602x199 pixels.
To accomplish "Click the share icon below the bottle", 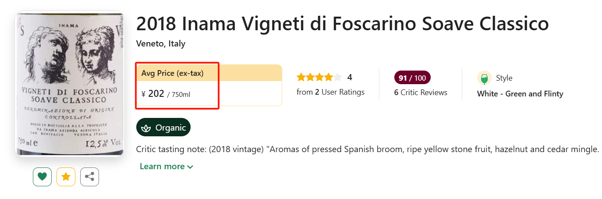I will (89, 177).
